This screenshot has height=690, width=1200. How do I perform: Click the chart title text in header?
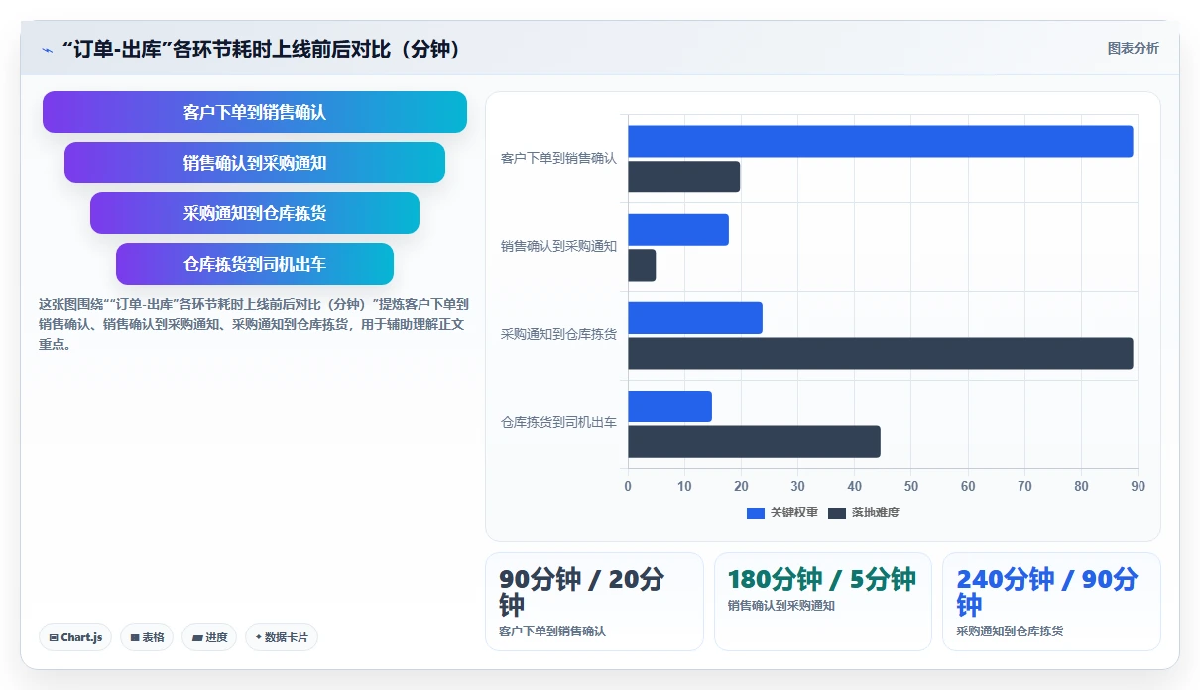[262, 50]
